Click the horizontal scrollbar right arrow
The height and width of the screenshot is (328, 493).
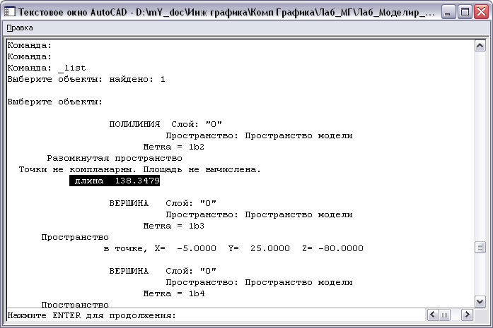coord(467,315)
